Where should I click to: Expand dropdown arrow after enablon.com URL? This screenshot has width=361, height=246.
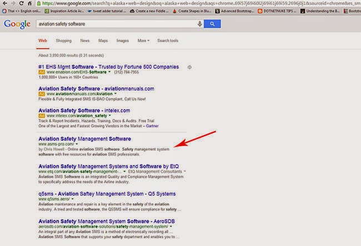pos(109,72)
